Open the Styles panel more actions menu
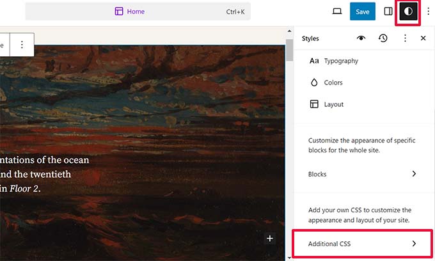Image resolution: width=435 pixels, height=261 pixels. [x=404, y=38]
